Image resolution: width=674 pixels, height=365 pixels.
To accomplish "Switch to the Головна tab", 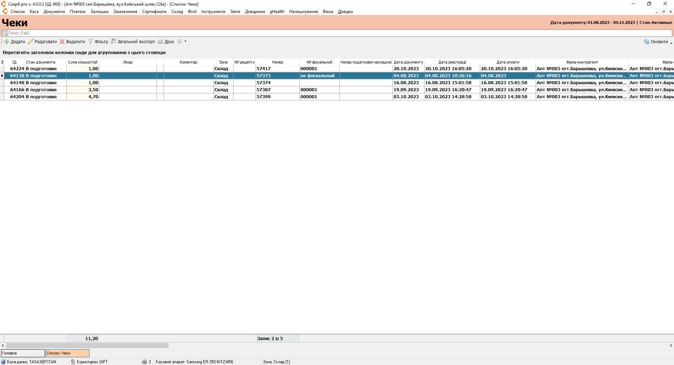I will pyautogui.click(x=23, y=353).
